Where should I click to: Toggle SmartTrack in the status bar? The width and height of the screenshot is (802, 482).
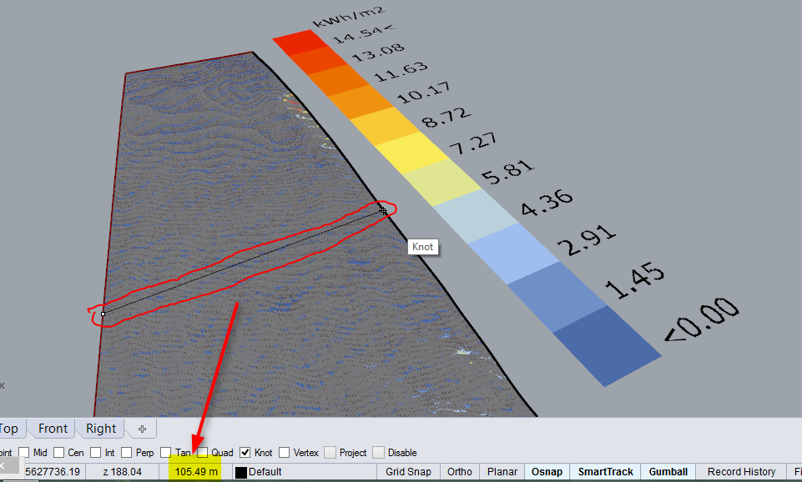(605, 472)
